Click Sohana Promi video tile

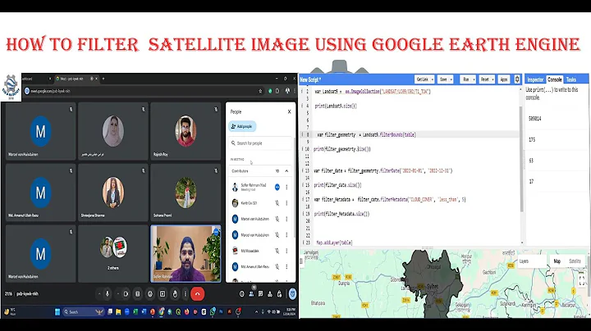[186, 193]
